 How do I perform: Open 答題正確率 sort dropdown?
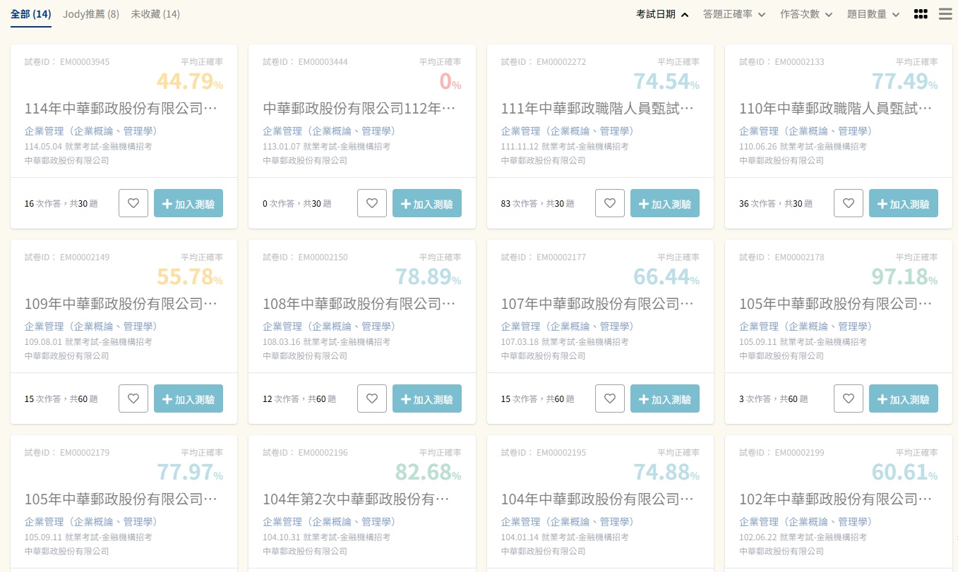tap(734, 14)
